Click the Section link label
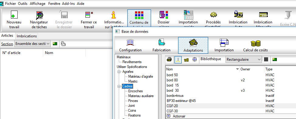 7,44
